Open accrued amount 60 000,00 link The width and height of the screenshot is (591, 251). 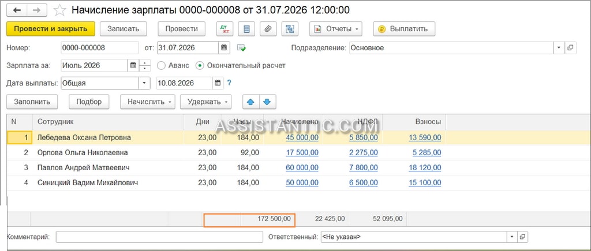(x=302, y=168)
